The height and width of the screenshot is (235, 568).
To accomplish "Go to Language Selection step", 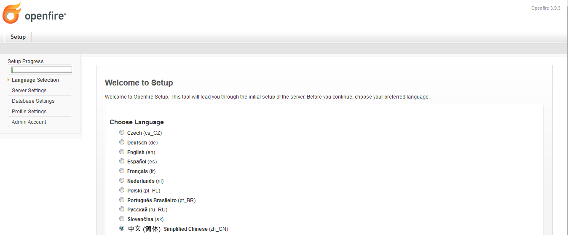I will (x=35, y=80).
